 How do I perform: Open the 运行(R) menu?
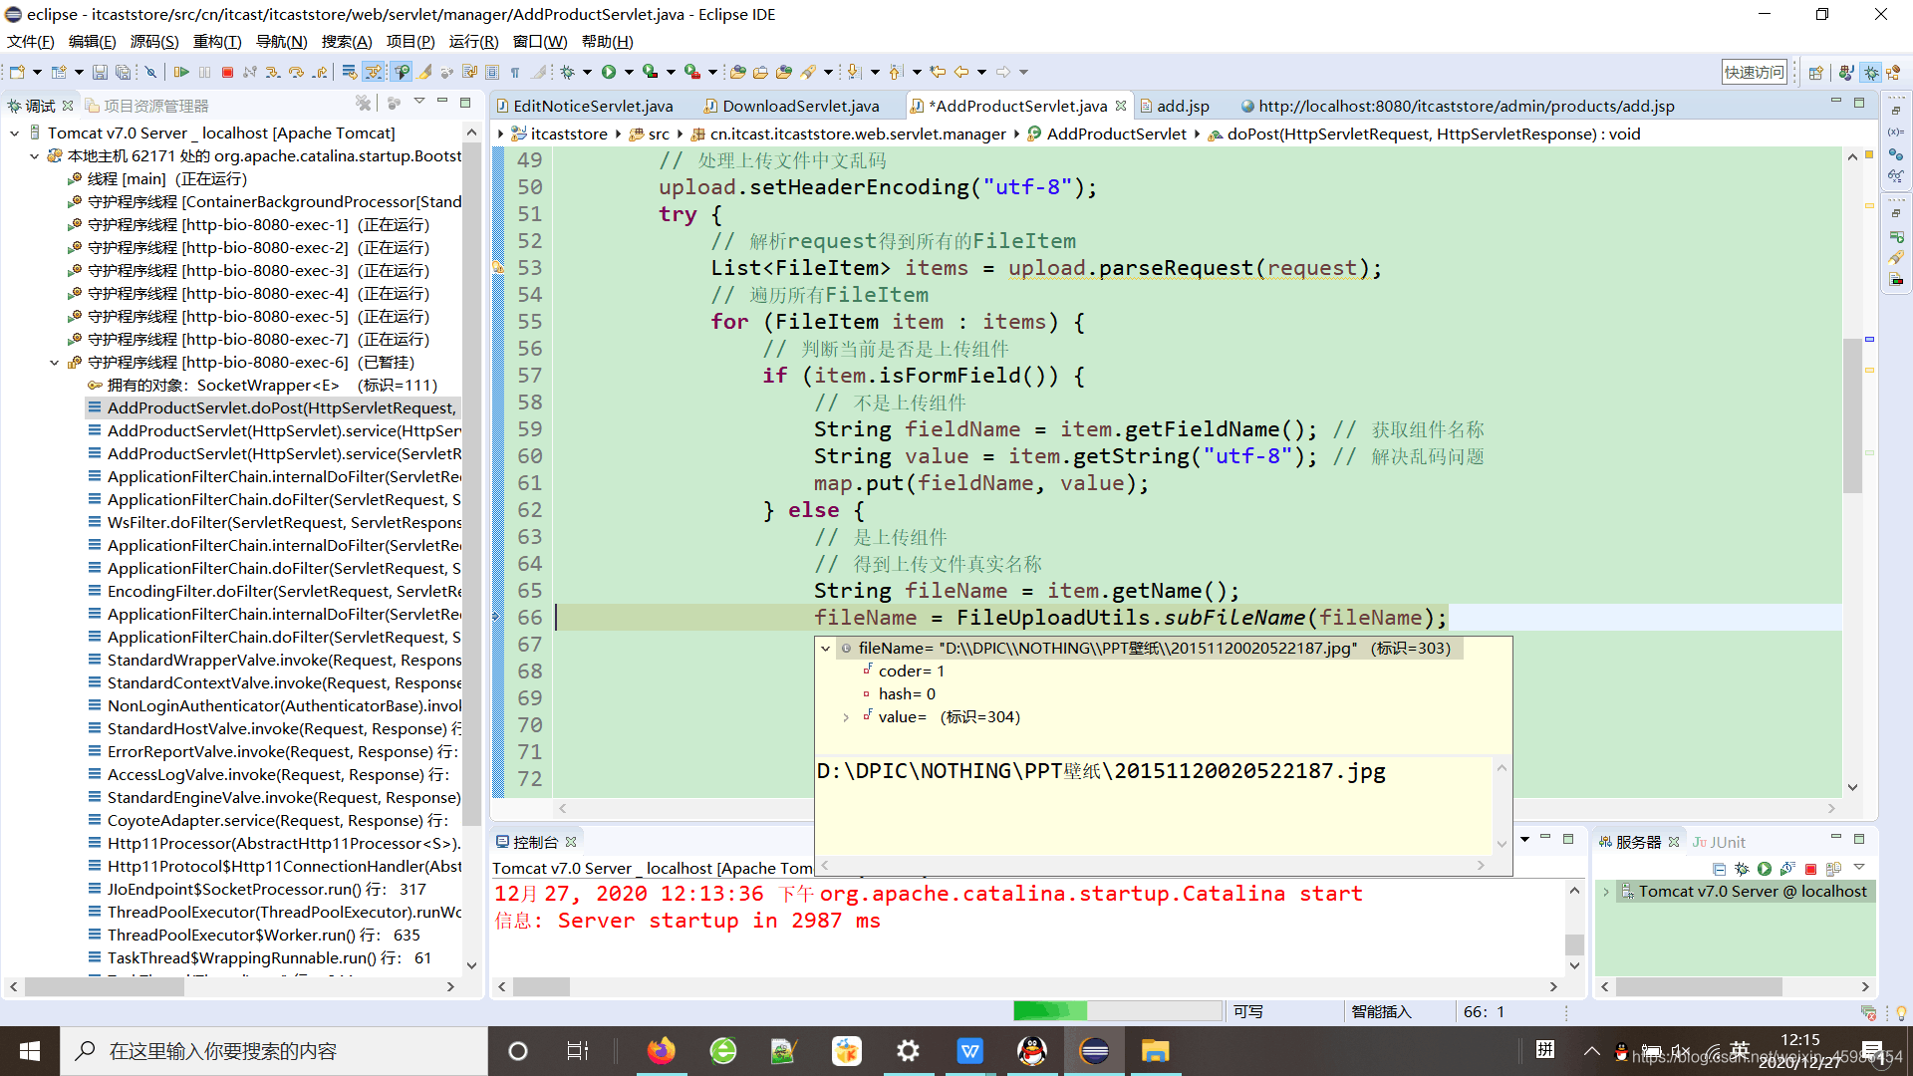click(473, 41)
